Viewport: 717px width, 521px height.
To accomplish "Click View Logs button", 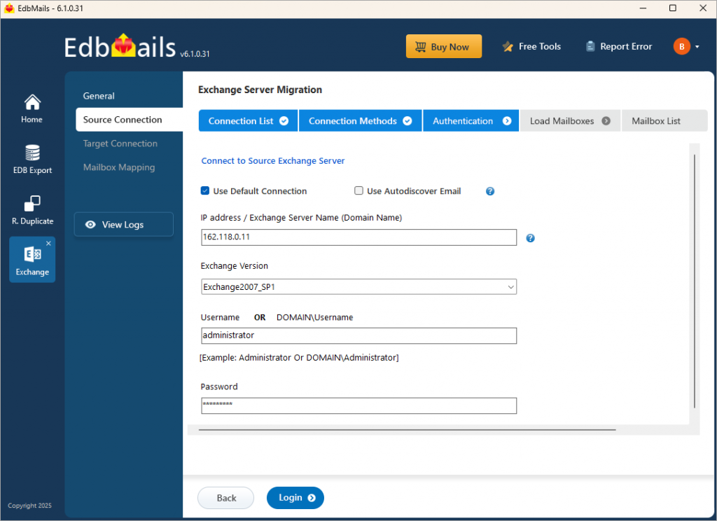I will 123,224.
